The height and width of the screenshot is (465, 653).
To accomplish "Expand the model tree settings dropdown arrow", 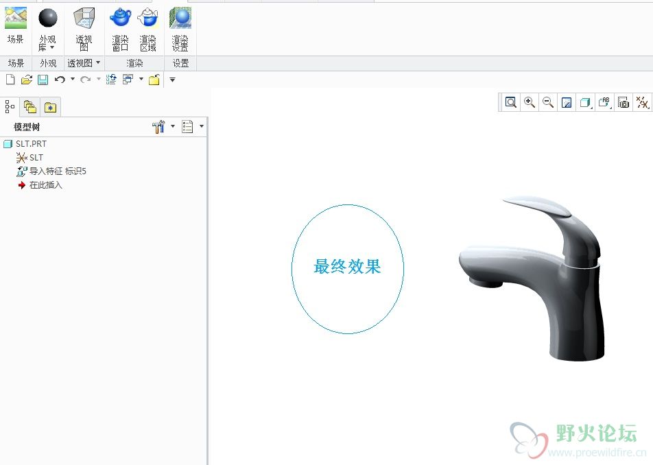I will click(173, 126).
